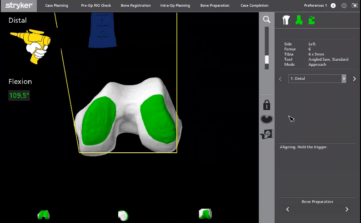Image resolution: width=361 pixels, height=223 pixels.
Task: Click the green robotic arm icon
Action: (311, 20)
